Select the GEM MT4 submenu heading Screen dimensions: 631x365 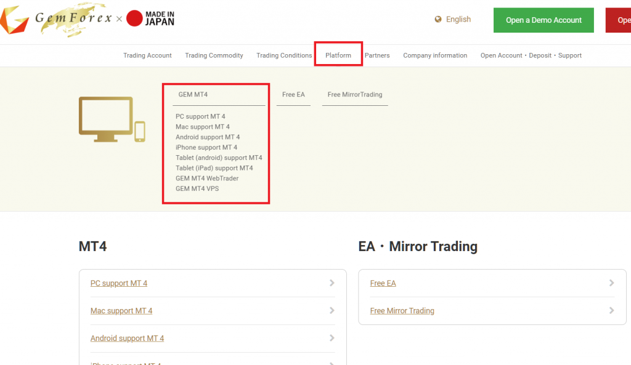click(193, 94)
